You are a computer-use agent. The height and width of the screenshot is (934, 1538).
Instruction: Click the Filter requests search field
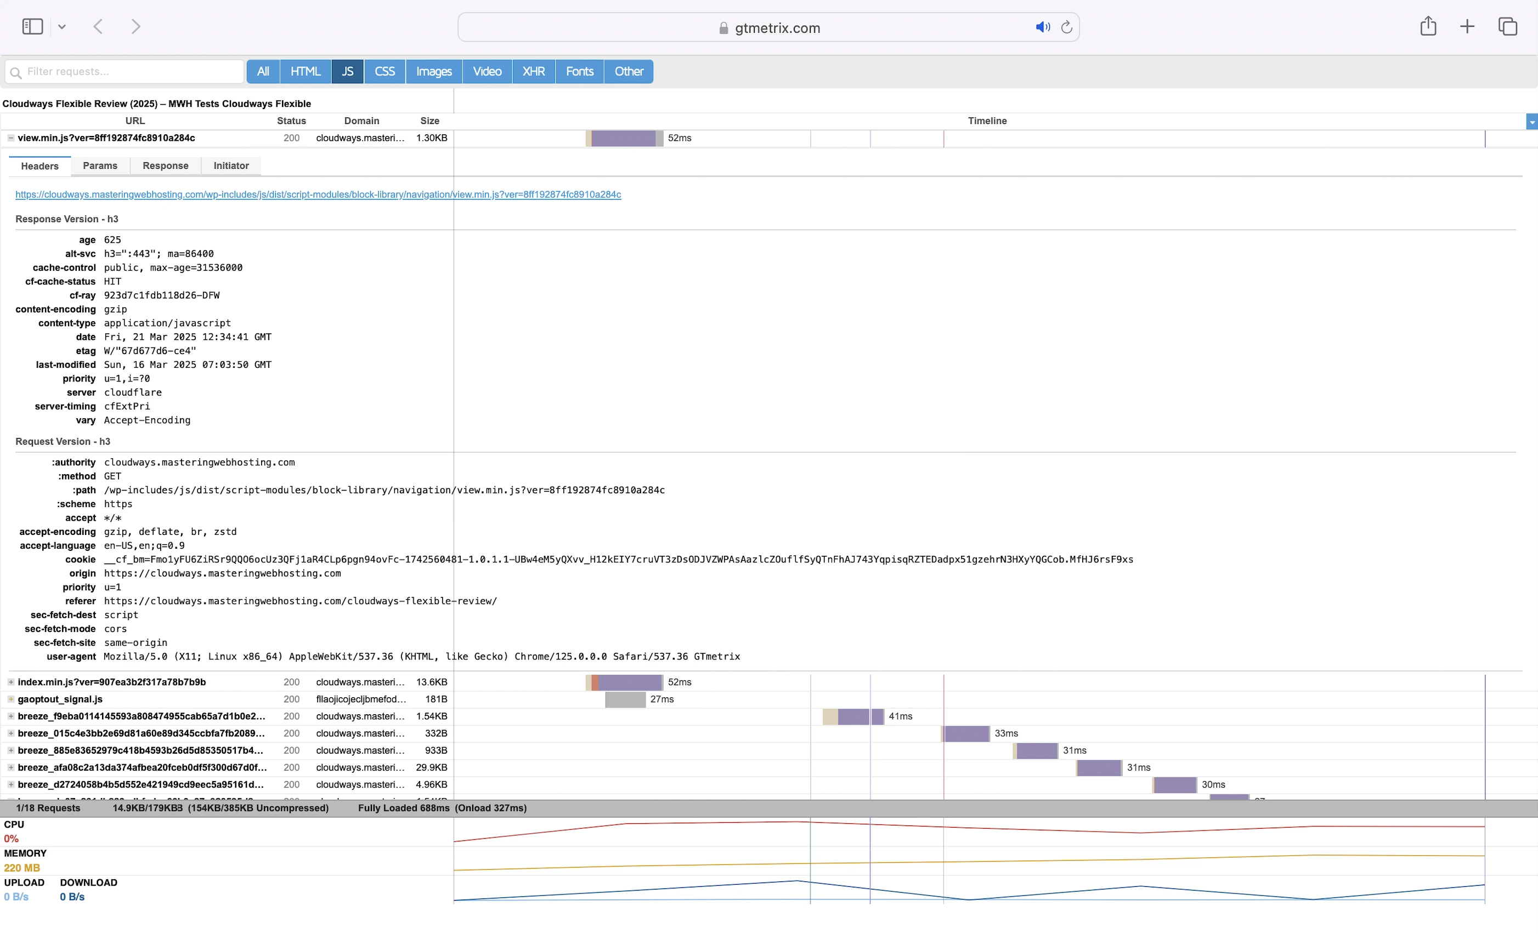tap(131, 72)
